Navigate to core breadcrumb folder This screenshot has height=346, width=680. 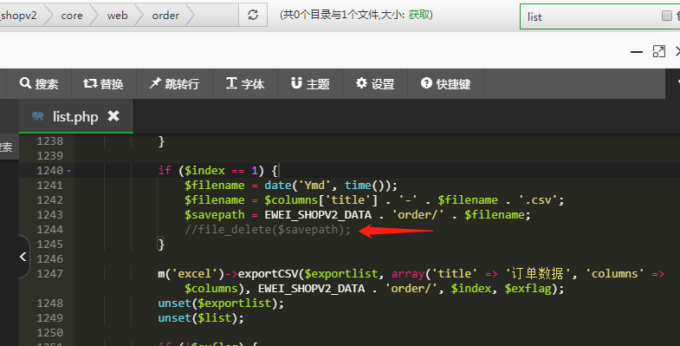pyautogui.click(x=72, y=16)
